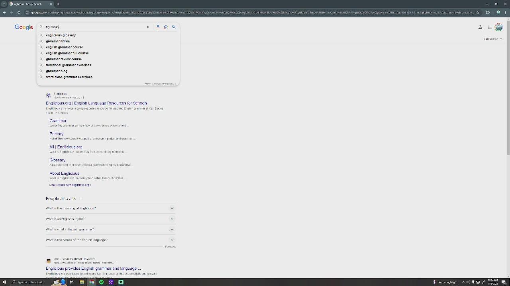Open Google Lens image search

(x=166, y=27)
